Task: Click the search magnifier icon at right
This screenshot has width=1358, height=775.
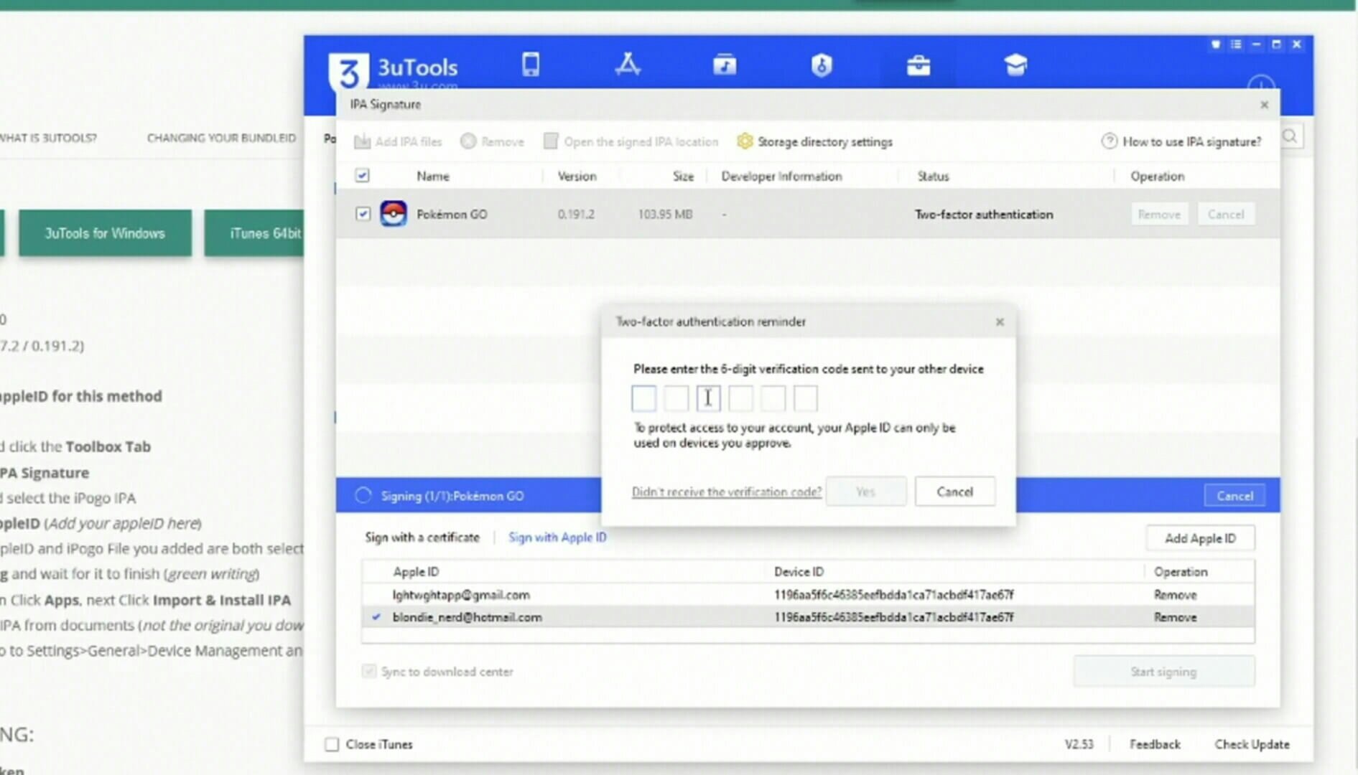Action: [1290, 136]
